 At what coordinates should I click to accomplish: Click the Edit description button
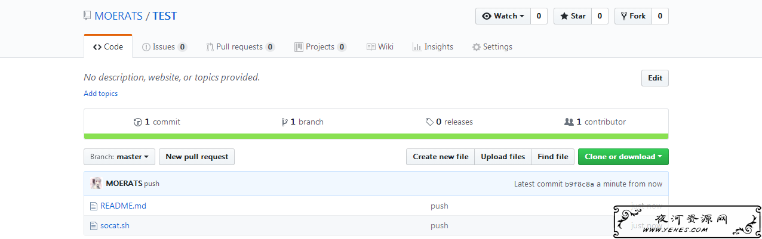click(655, 78)
